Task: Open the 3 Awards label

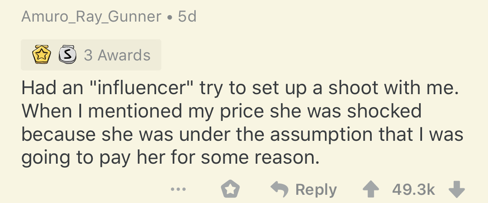Action: point(117,55)
